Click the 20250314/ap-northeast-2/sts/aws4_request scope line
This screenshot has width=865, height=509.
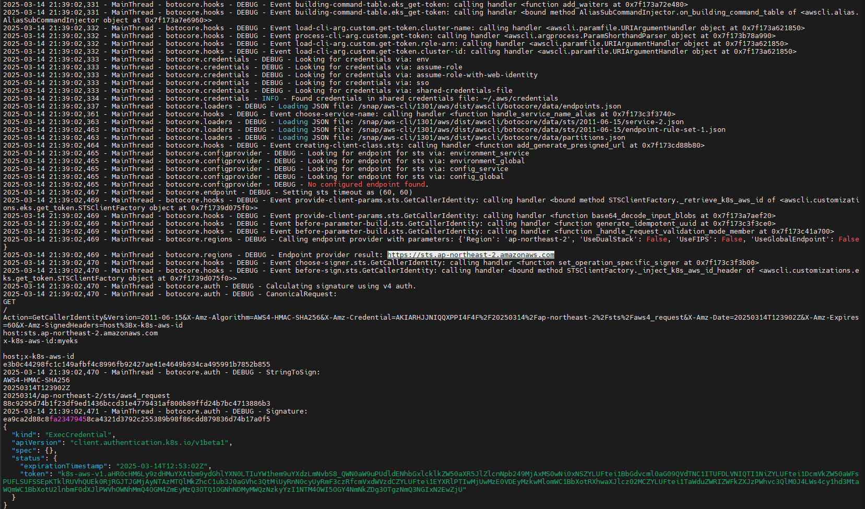point(87,395)
